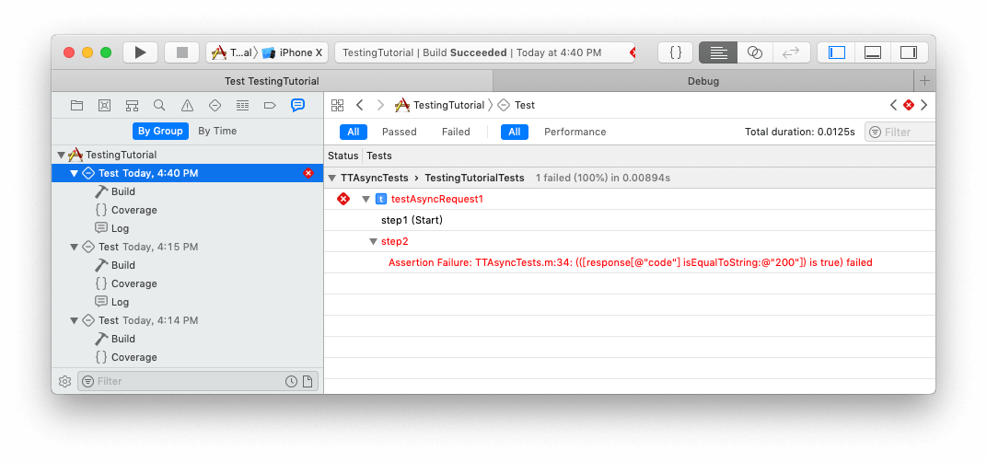Stop the running task

click(182, 52)
